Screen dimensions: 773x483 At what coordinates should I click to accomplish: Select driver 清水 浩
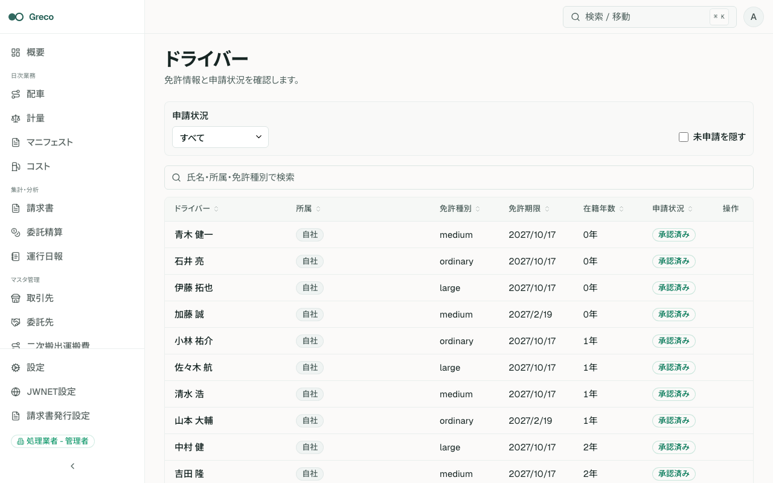pyautogui.click(x=189, y=394)
